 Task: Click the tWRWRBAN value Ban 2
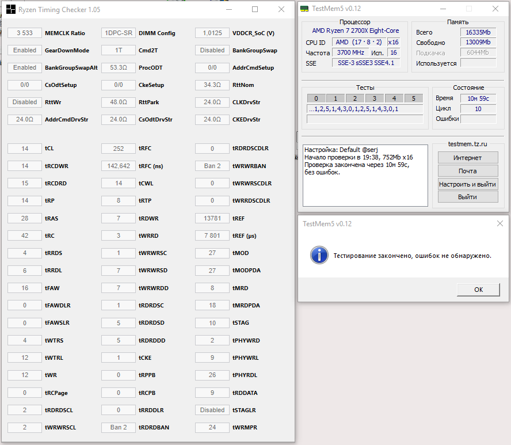tap(212, 166)
